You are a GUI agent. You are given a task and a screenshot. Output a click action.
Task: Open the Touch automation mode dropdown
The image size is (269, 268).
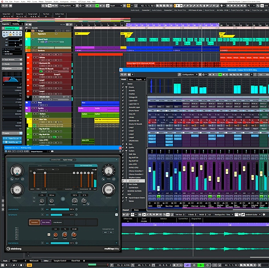(x=116, y=6)
